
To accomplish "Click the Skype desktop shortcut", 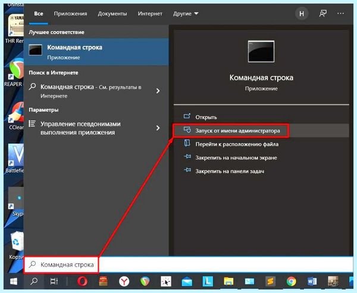I will coord(16,202).
